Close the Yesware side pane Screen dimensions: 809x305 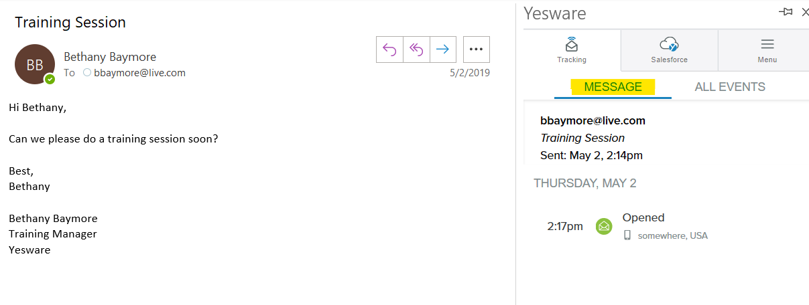[x=805, y=12]
